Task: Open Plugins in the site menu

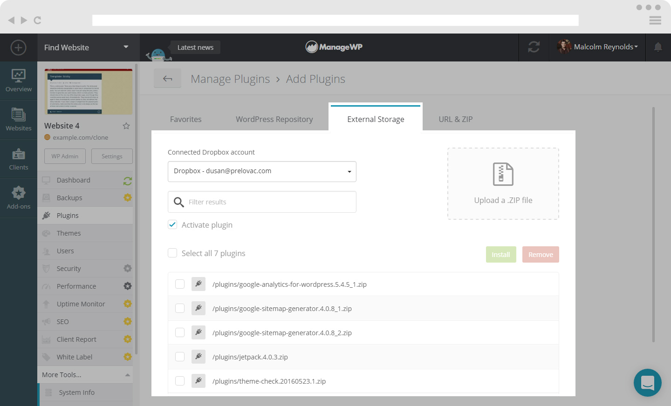Action: click(85, 216)
